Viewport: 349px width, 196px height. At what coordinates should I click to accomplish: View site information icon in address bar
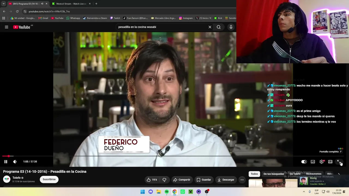[x=25, y=11]
